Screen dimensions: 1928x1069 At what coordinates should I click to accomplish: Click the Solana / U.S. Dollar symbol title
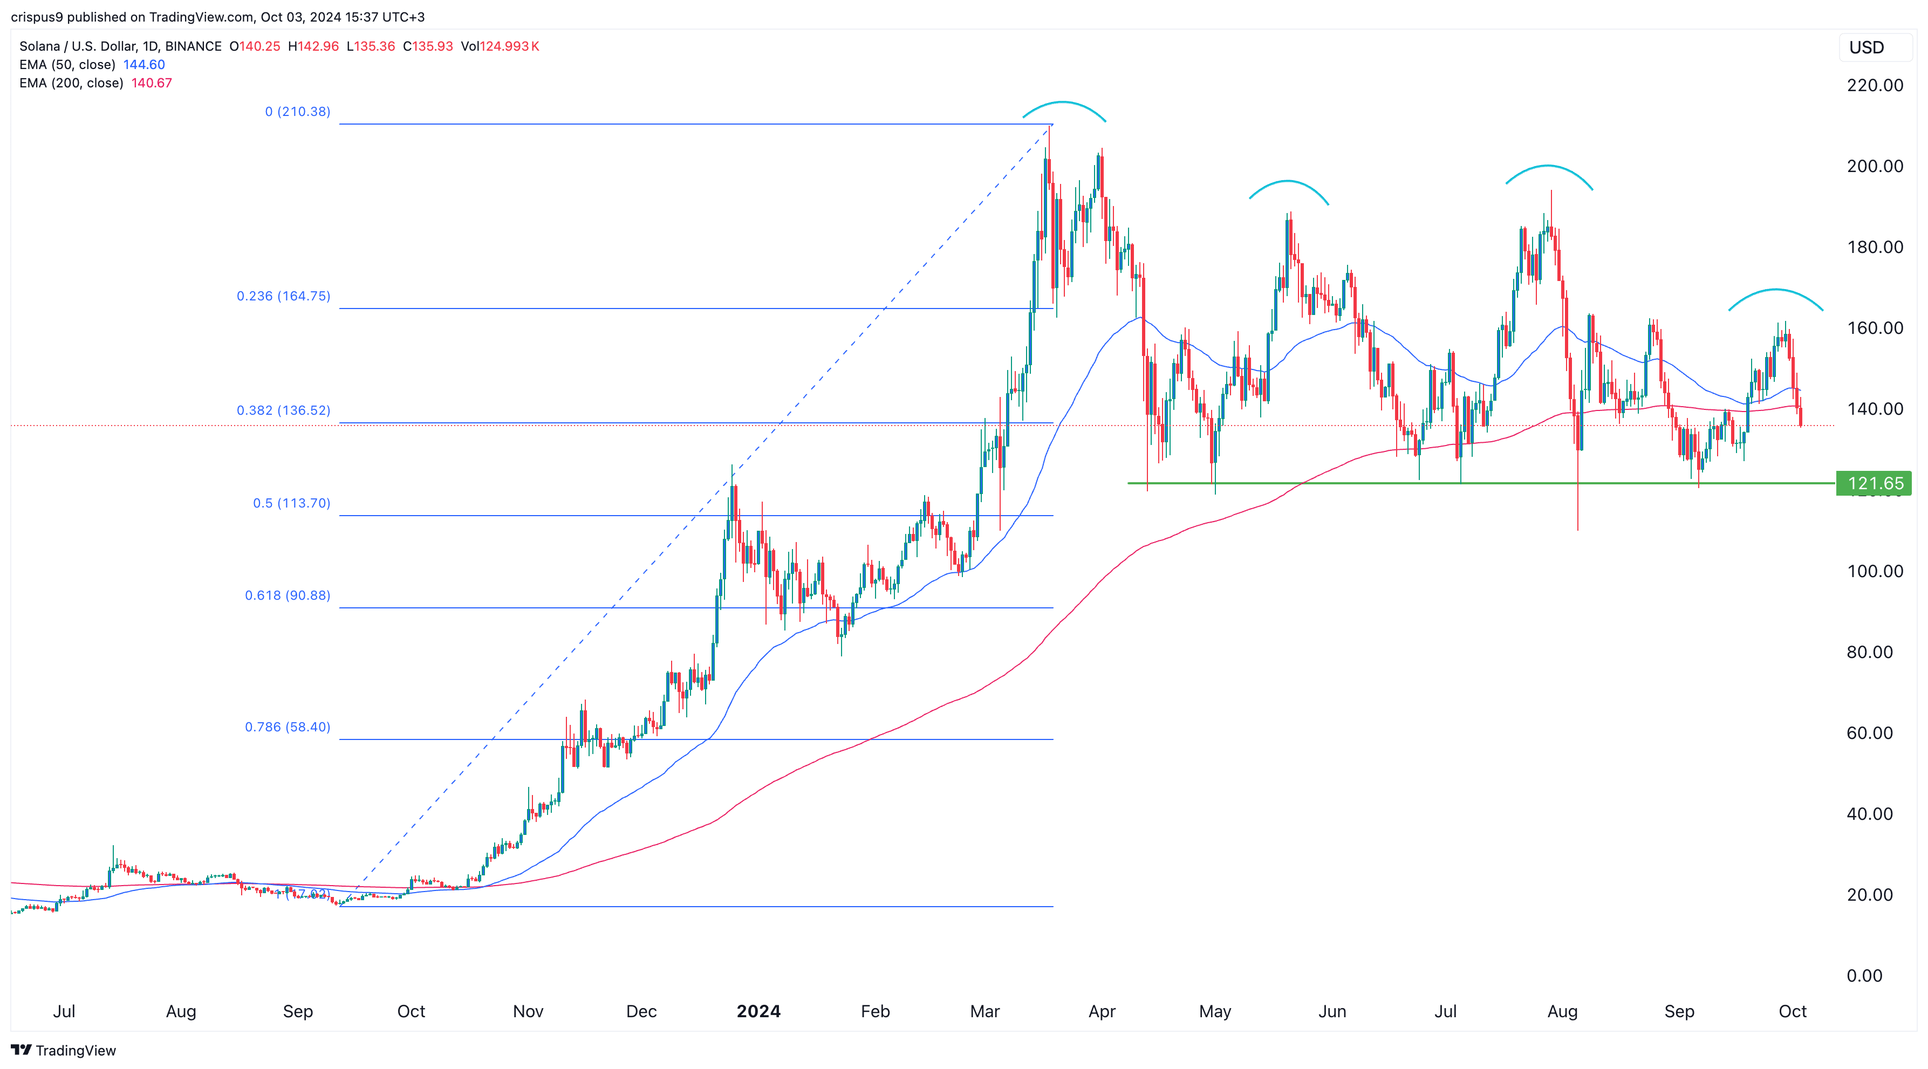point(120,46)
